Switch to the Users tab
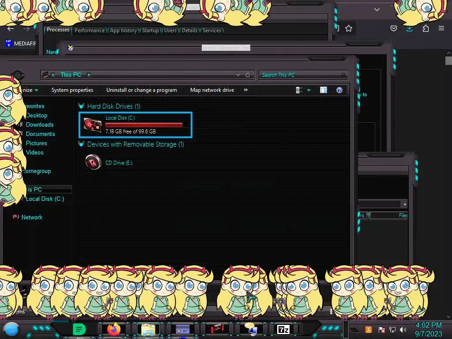The image size is (452, 339). (x=170, y=30)
